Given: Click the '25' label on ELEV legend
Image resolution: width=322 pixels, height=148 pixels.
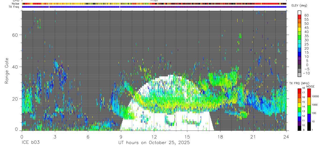Looking at the screenshot, I should (306, 44).
